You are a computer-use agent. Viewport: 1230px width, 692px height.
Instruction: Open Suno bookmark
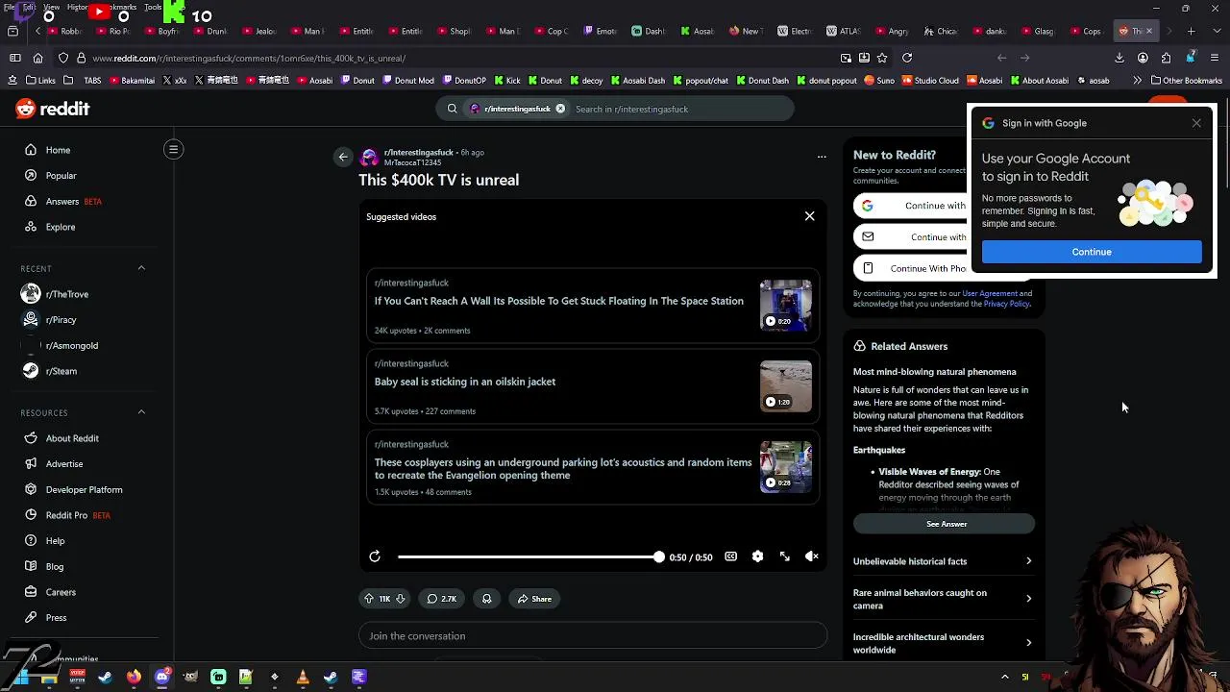(878, 81)
